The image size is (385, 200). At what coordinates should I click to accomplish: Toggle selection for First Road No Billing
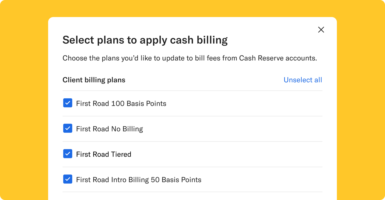pos(68,128)
